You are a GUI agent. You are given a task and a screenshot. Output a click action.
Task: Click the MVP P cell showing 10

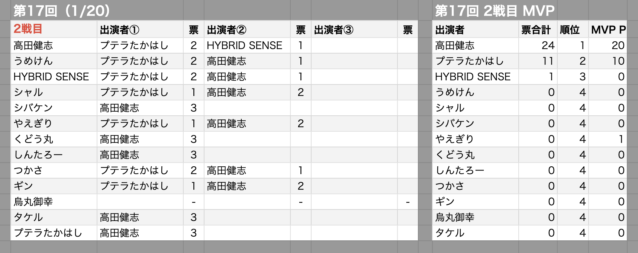(618, 61)
